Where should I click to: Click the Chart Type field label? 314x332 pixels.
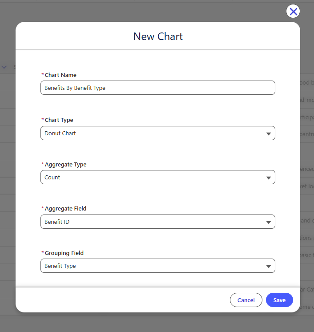[59, 120]
